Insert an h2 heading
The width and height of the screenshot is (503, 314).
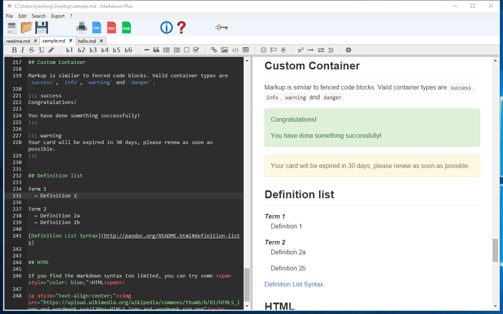click(81, 50)
